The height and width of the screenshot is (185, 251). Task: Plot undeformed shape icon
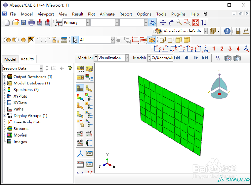(x=80, y=88)
